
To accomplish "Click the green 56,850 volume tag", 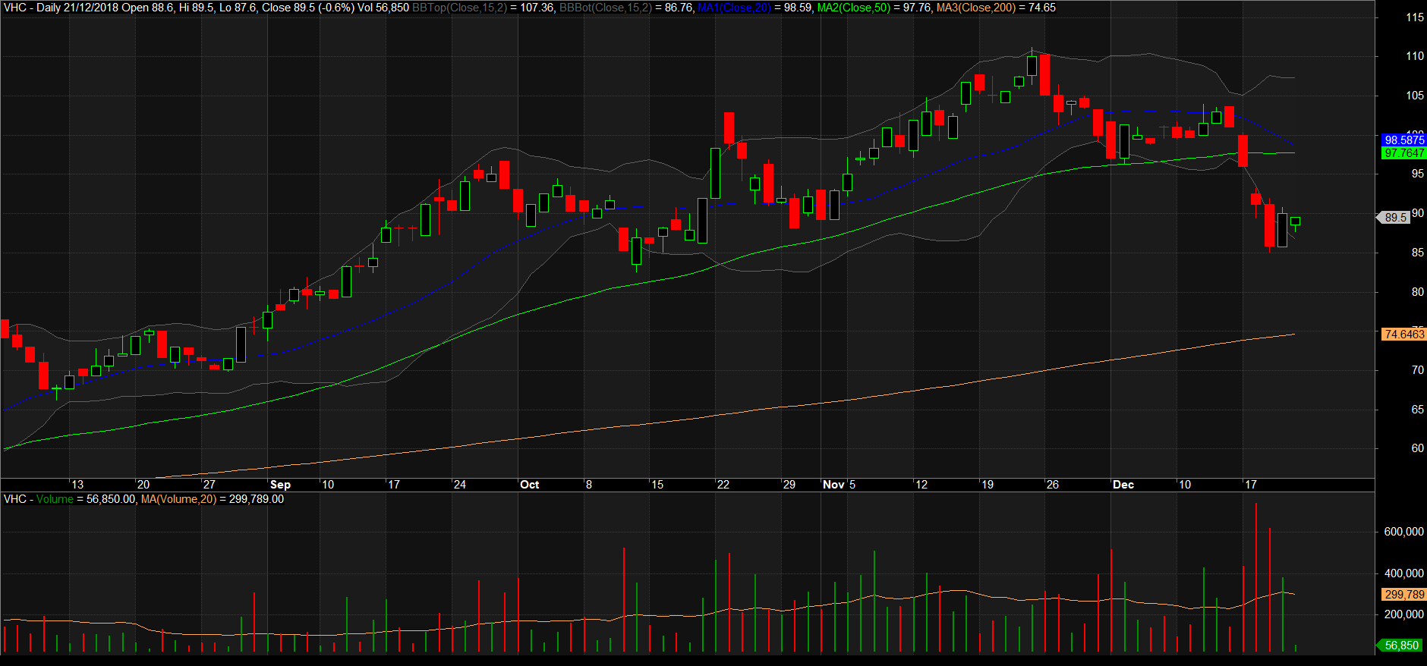I will coord(1400,646).
